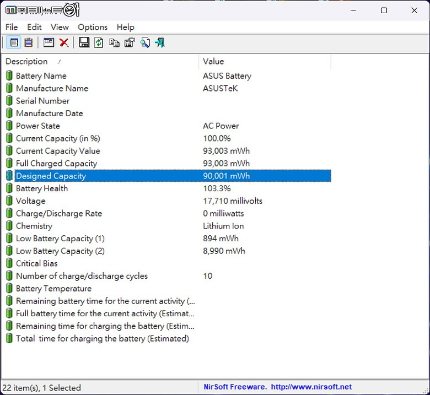Click the battery icon beside Critical Bias

9,263
